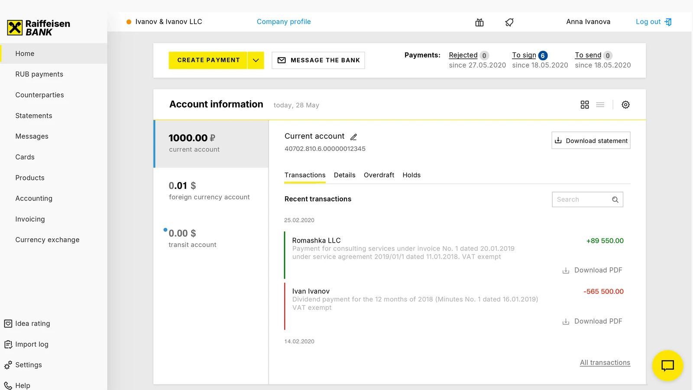Click the Help phone icon
The height and width of the screenshot is (390, 693).
click(8, 386)
